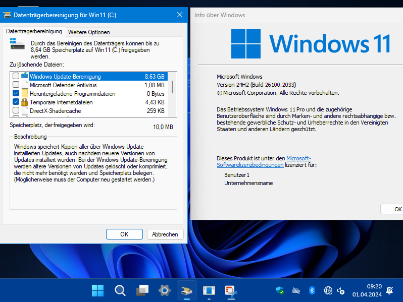The image size is (403, 302).
Task: Click the Temporäre Internetdateien lock icon
Action: click(x=24, y=102)
